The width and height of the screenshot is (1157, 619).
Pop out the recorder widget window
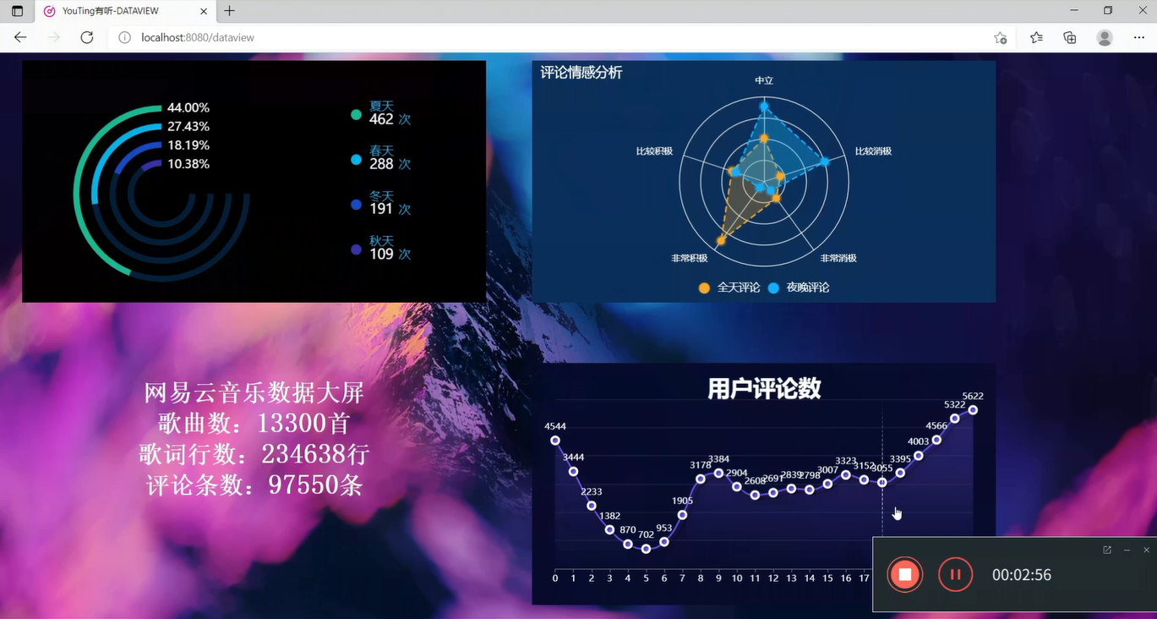point(1107,551)
